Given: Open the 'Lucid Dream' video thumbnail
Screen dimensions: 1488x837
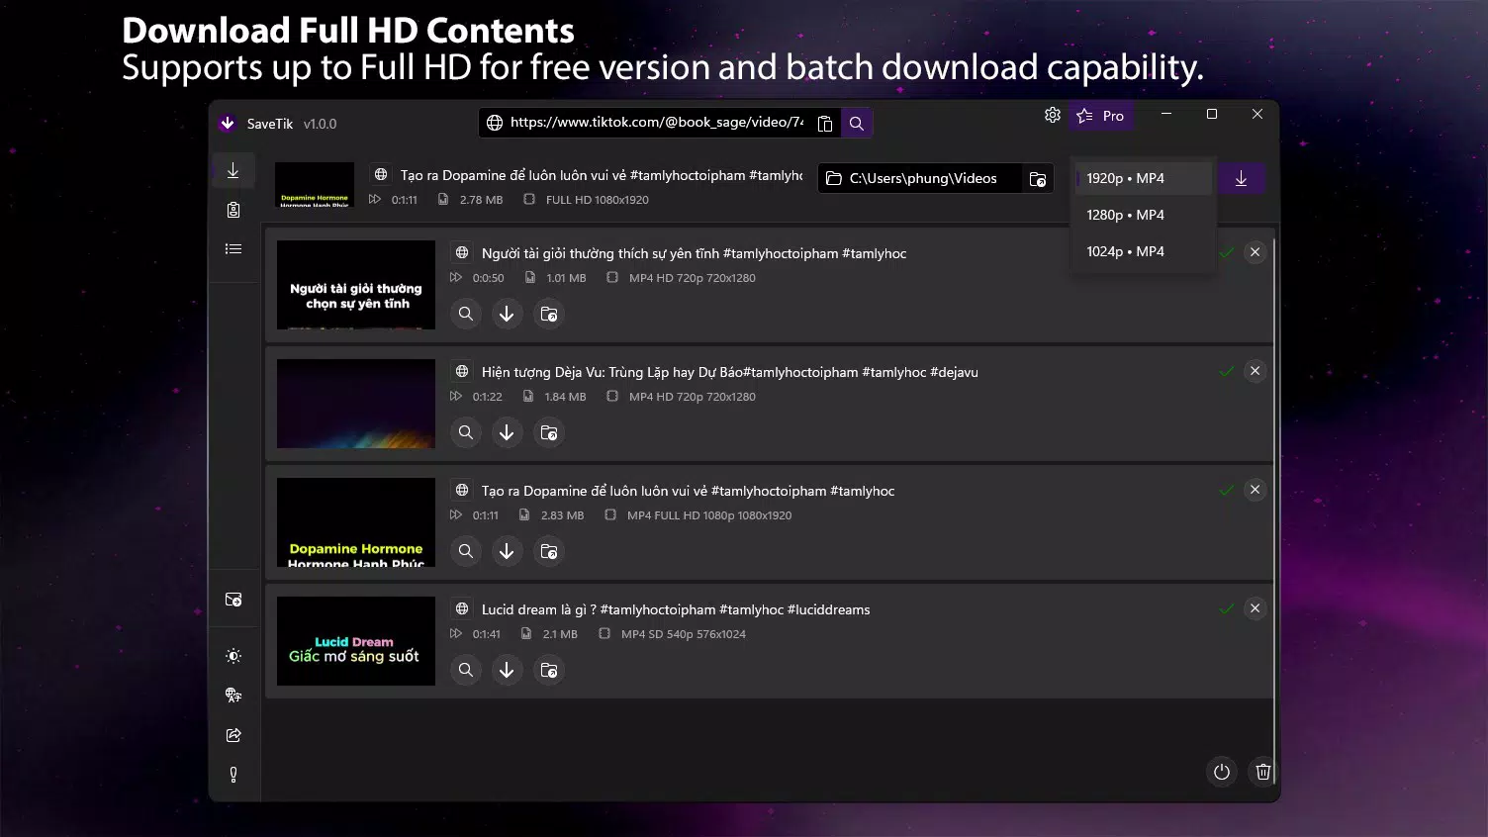Looking at the screenshot, I should pos(356,641).
